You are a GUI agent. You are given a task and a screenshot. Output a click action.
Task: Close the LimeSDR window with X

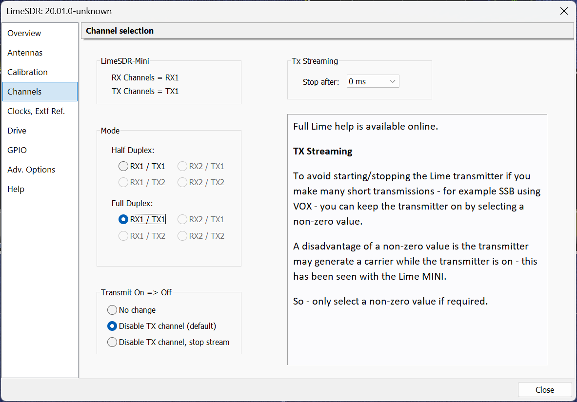click(564, 11)
